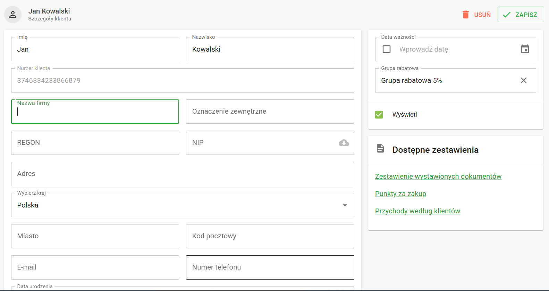Expand the Wybierz kraj dropdown arrow
This screenshot has width=549, height=291.
click(345, 205)
